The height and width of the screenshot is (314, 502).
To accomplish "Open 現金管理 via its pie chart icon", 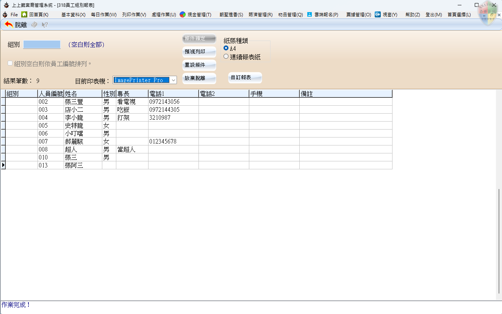I will click(x=183, y=14).
